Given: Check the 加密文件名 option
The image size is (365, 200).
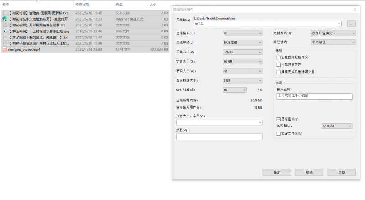Looking at the screenshot, I should pyautogui.click(x=279, y=133).
